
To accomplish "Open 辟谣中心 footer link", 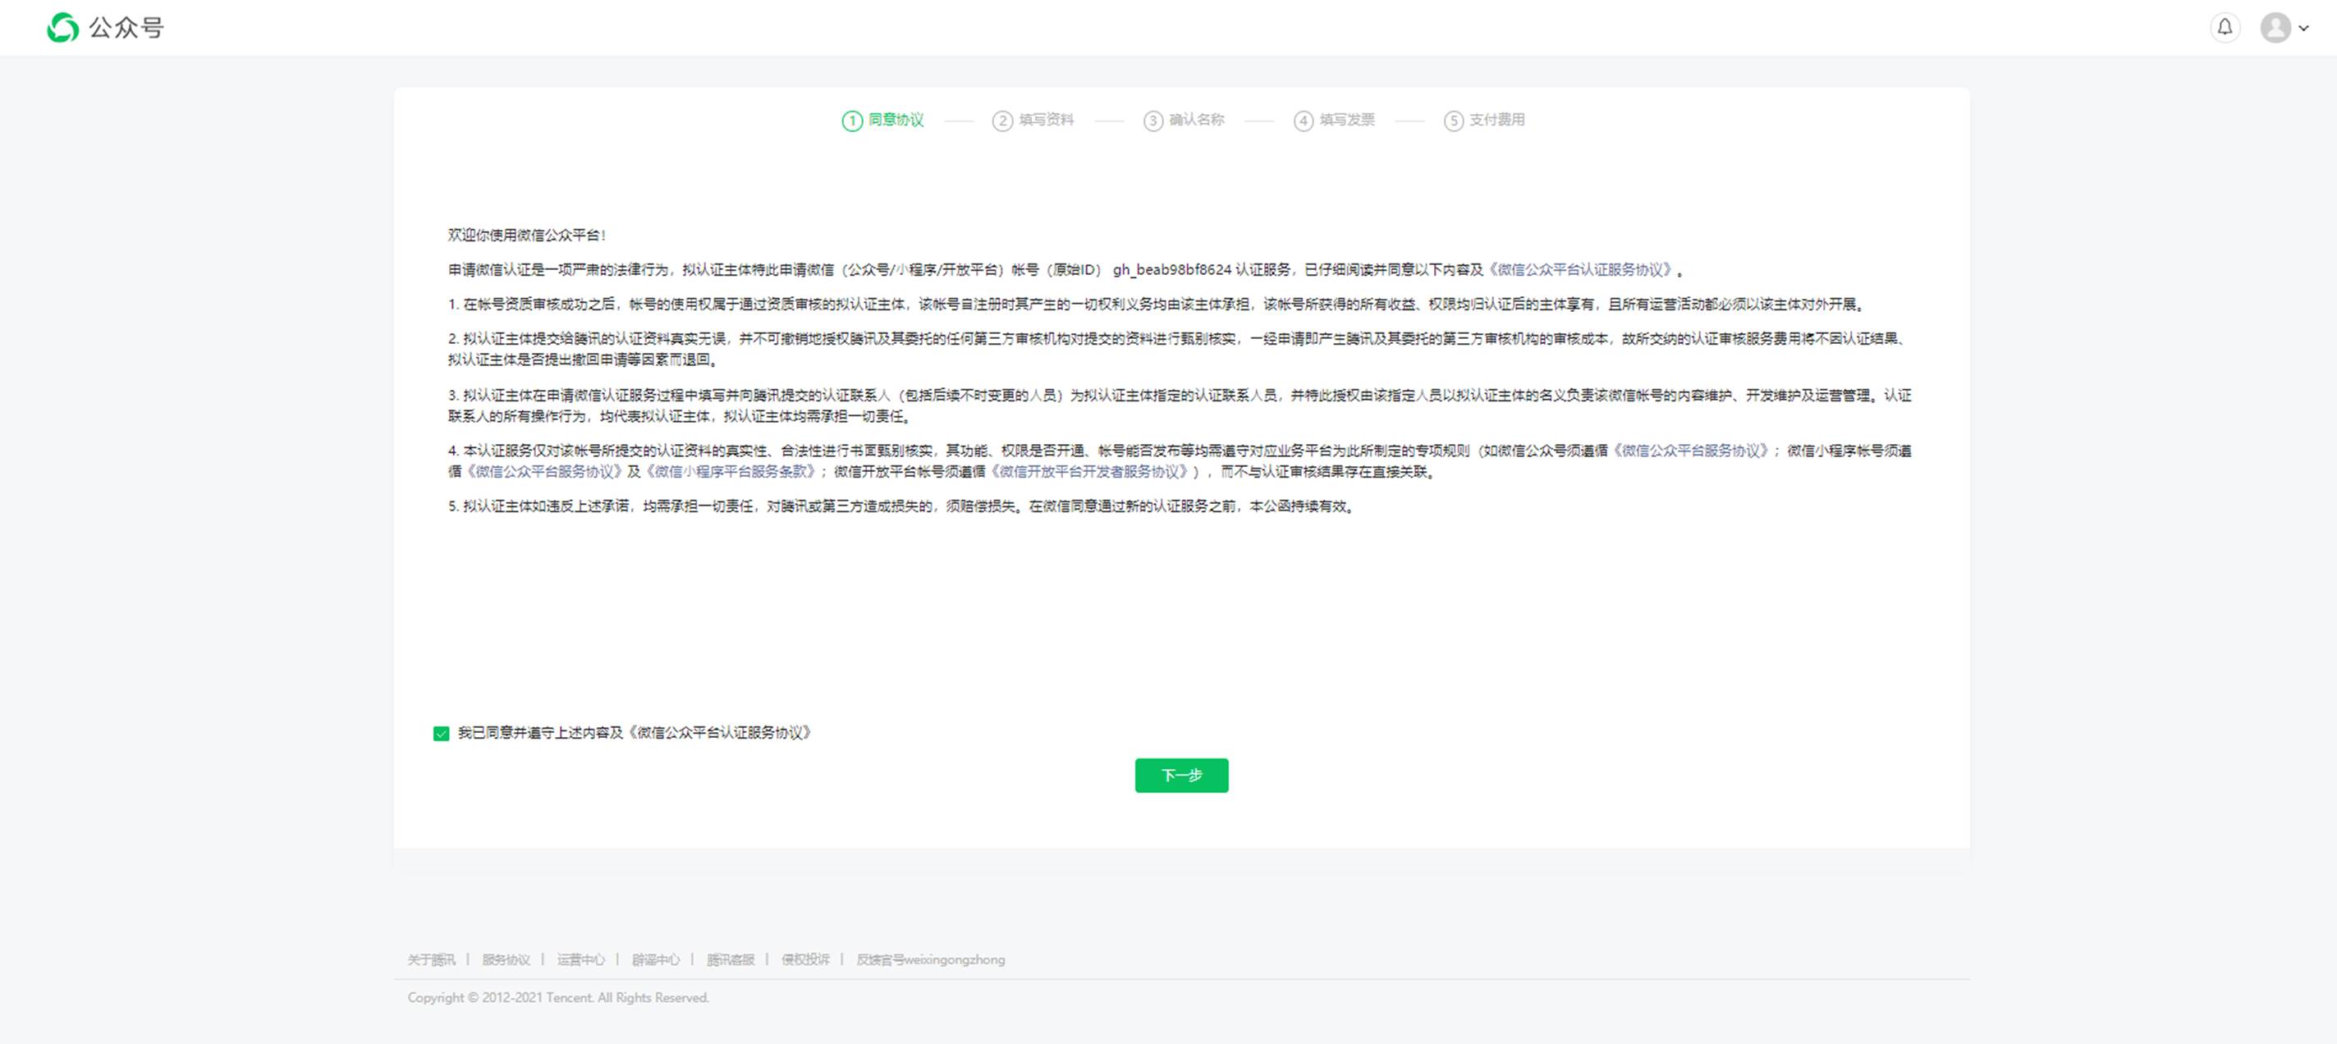I will tap(656, 959).
